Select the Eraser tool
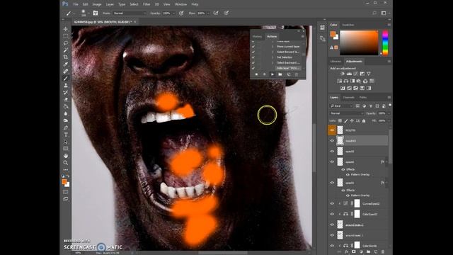 (66, 99)
